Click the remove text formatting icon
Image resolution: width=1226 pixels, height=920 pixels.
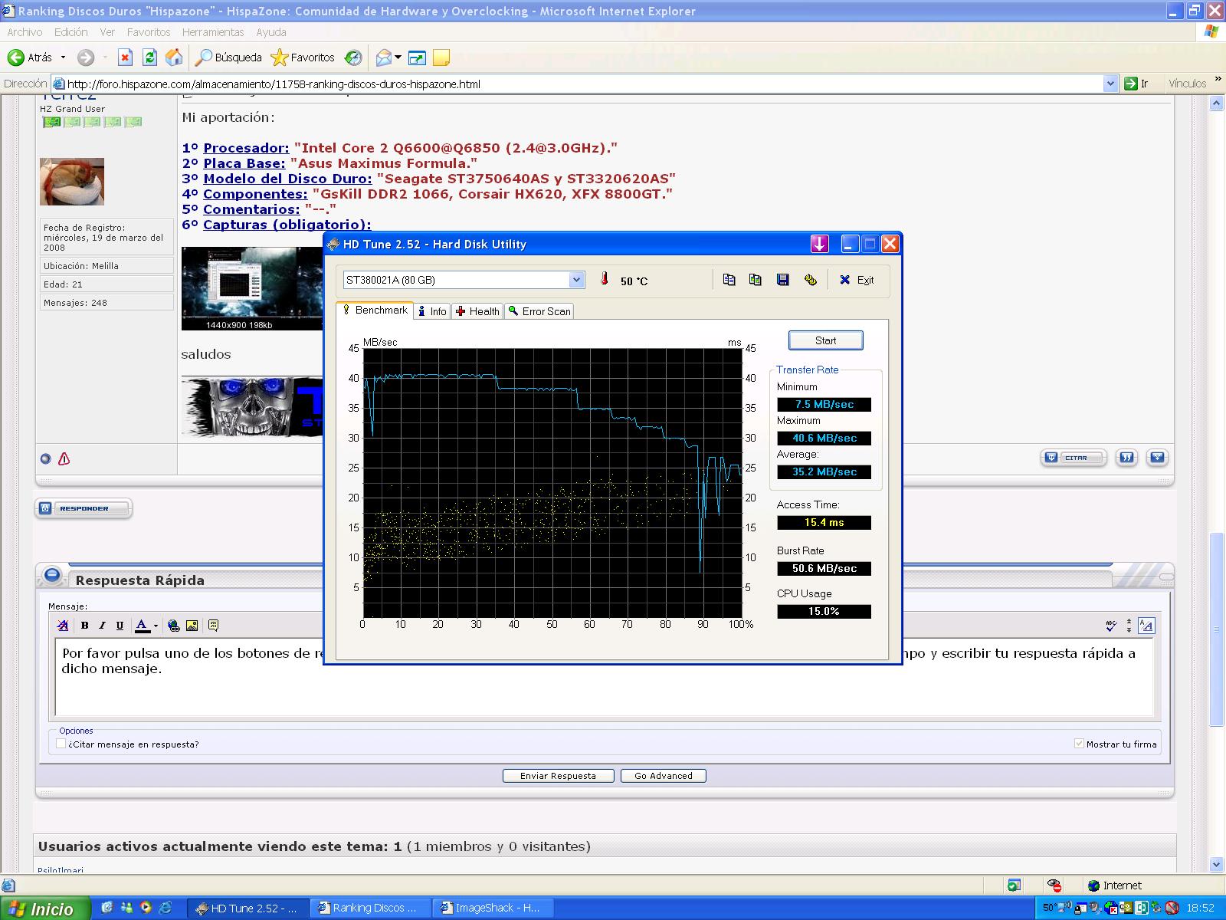coord(63,626)
